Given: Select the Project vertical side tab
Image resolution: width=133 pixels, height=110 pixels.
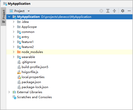Looking at the screenshot, I should [4, 17].
